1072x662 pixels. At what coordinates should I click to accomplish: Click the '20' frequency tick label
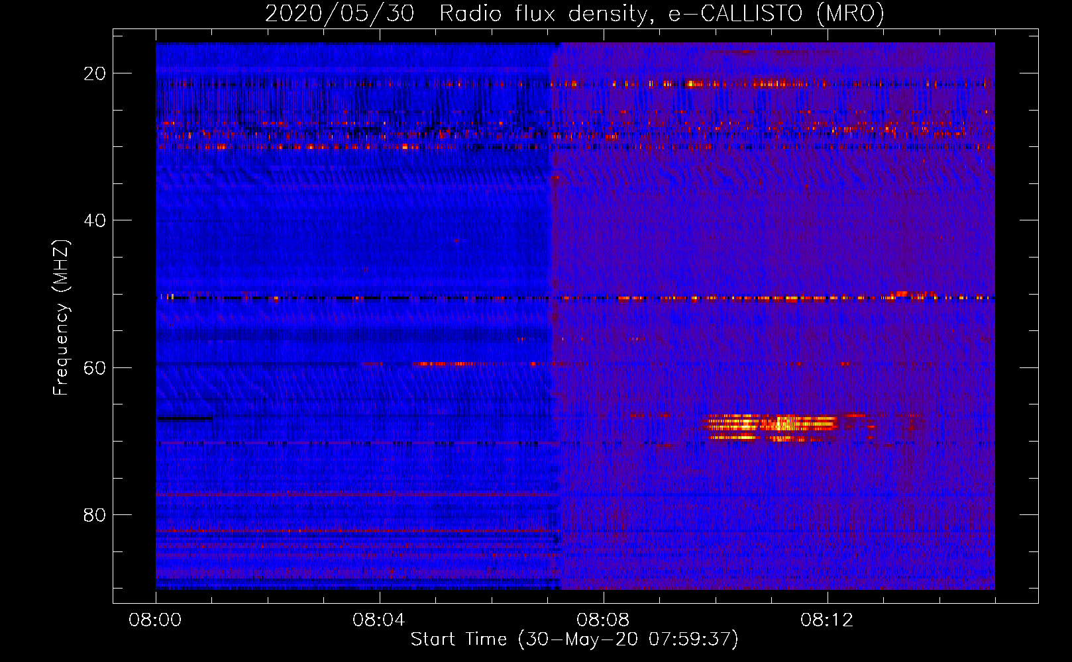[95, 73]
